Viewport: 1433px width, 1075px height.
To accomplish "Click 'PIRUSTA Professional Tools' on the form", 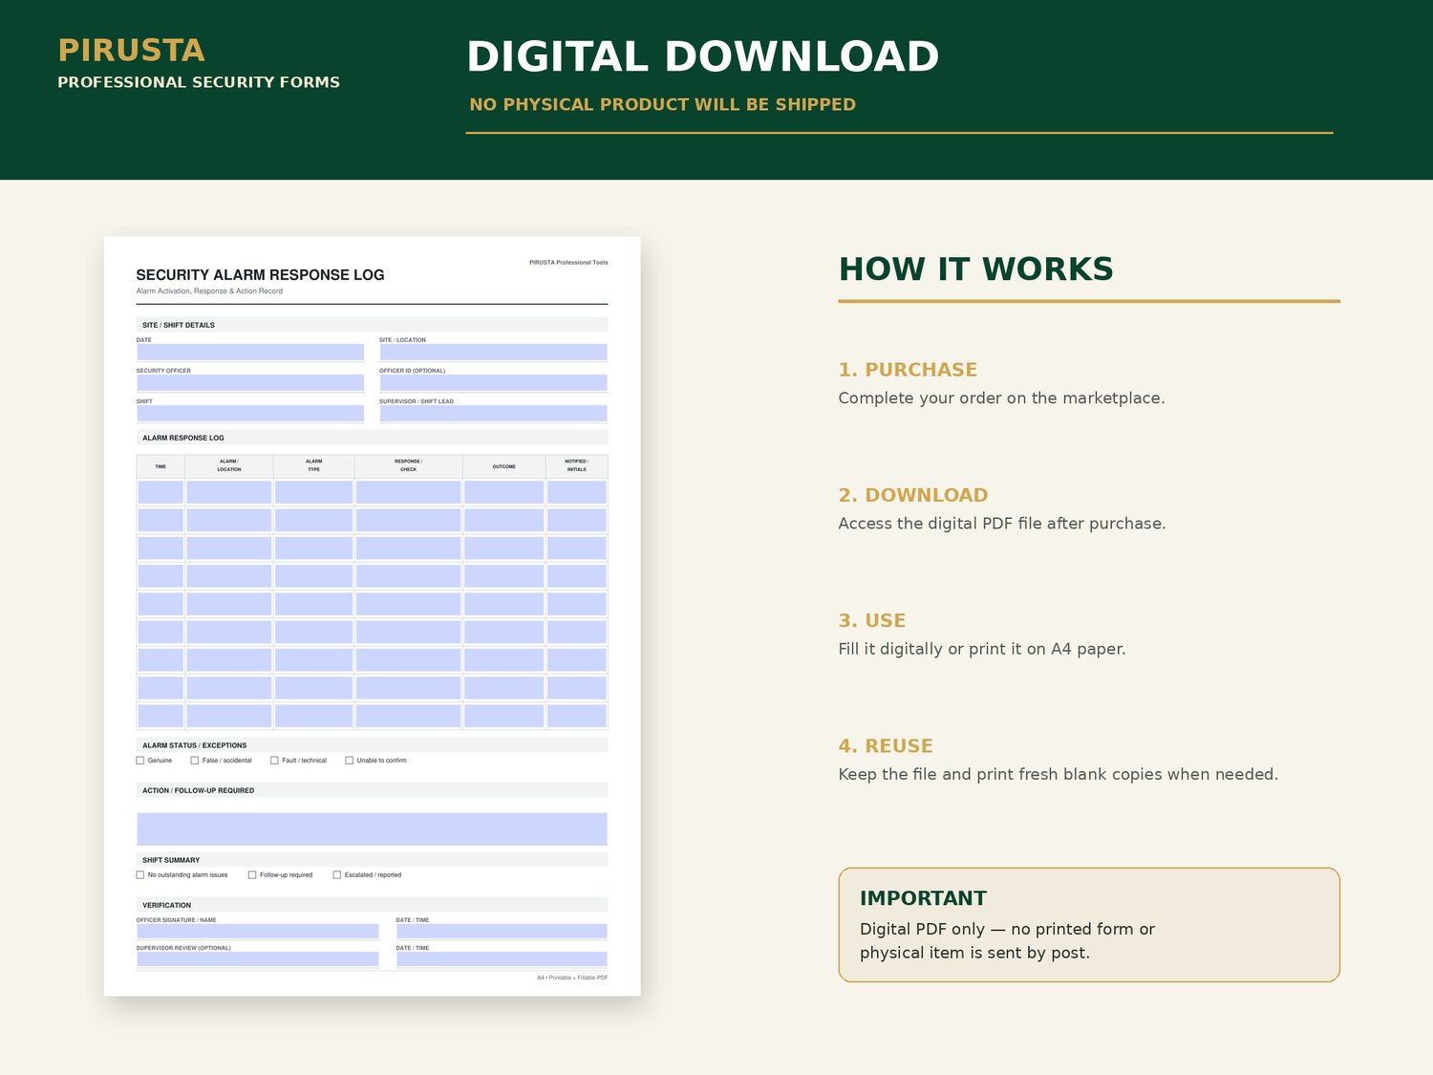I will [568, 262].
